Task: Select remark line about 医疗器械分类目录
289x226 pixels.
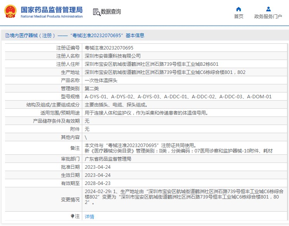Action: point(178,151)
